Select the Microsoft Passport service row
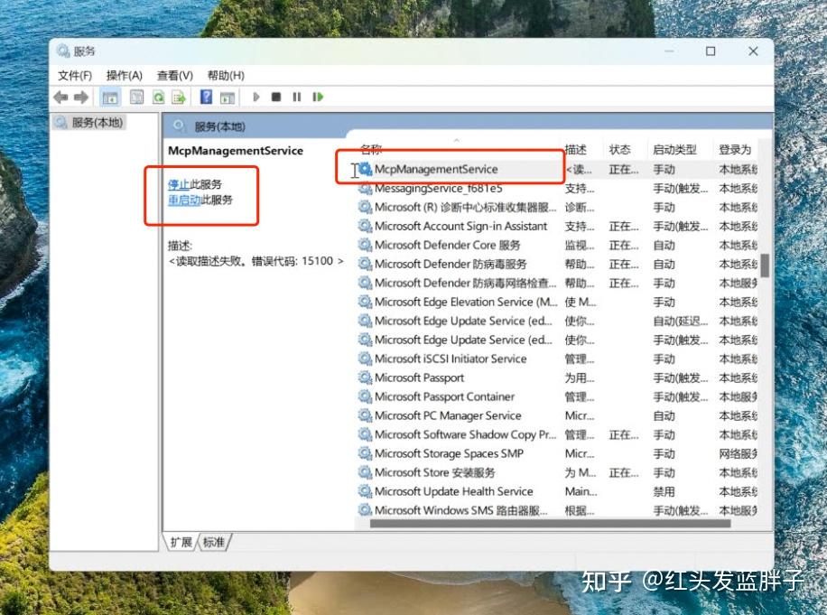The height and width of the screenshot is (615, 827). pyautogui.click(x=556, y=378)
